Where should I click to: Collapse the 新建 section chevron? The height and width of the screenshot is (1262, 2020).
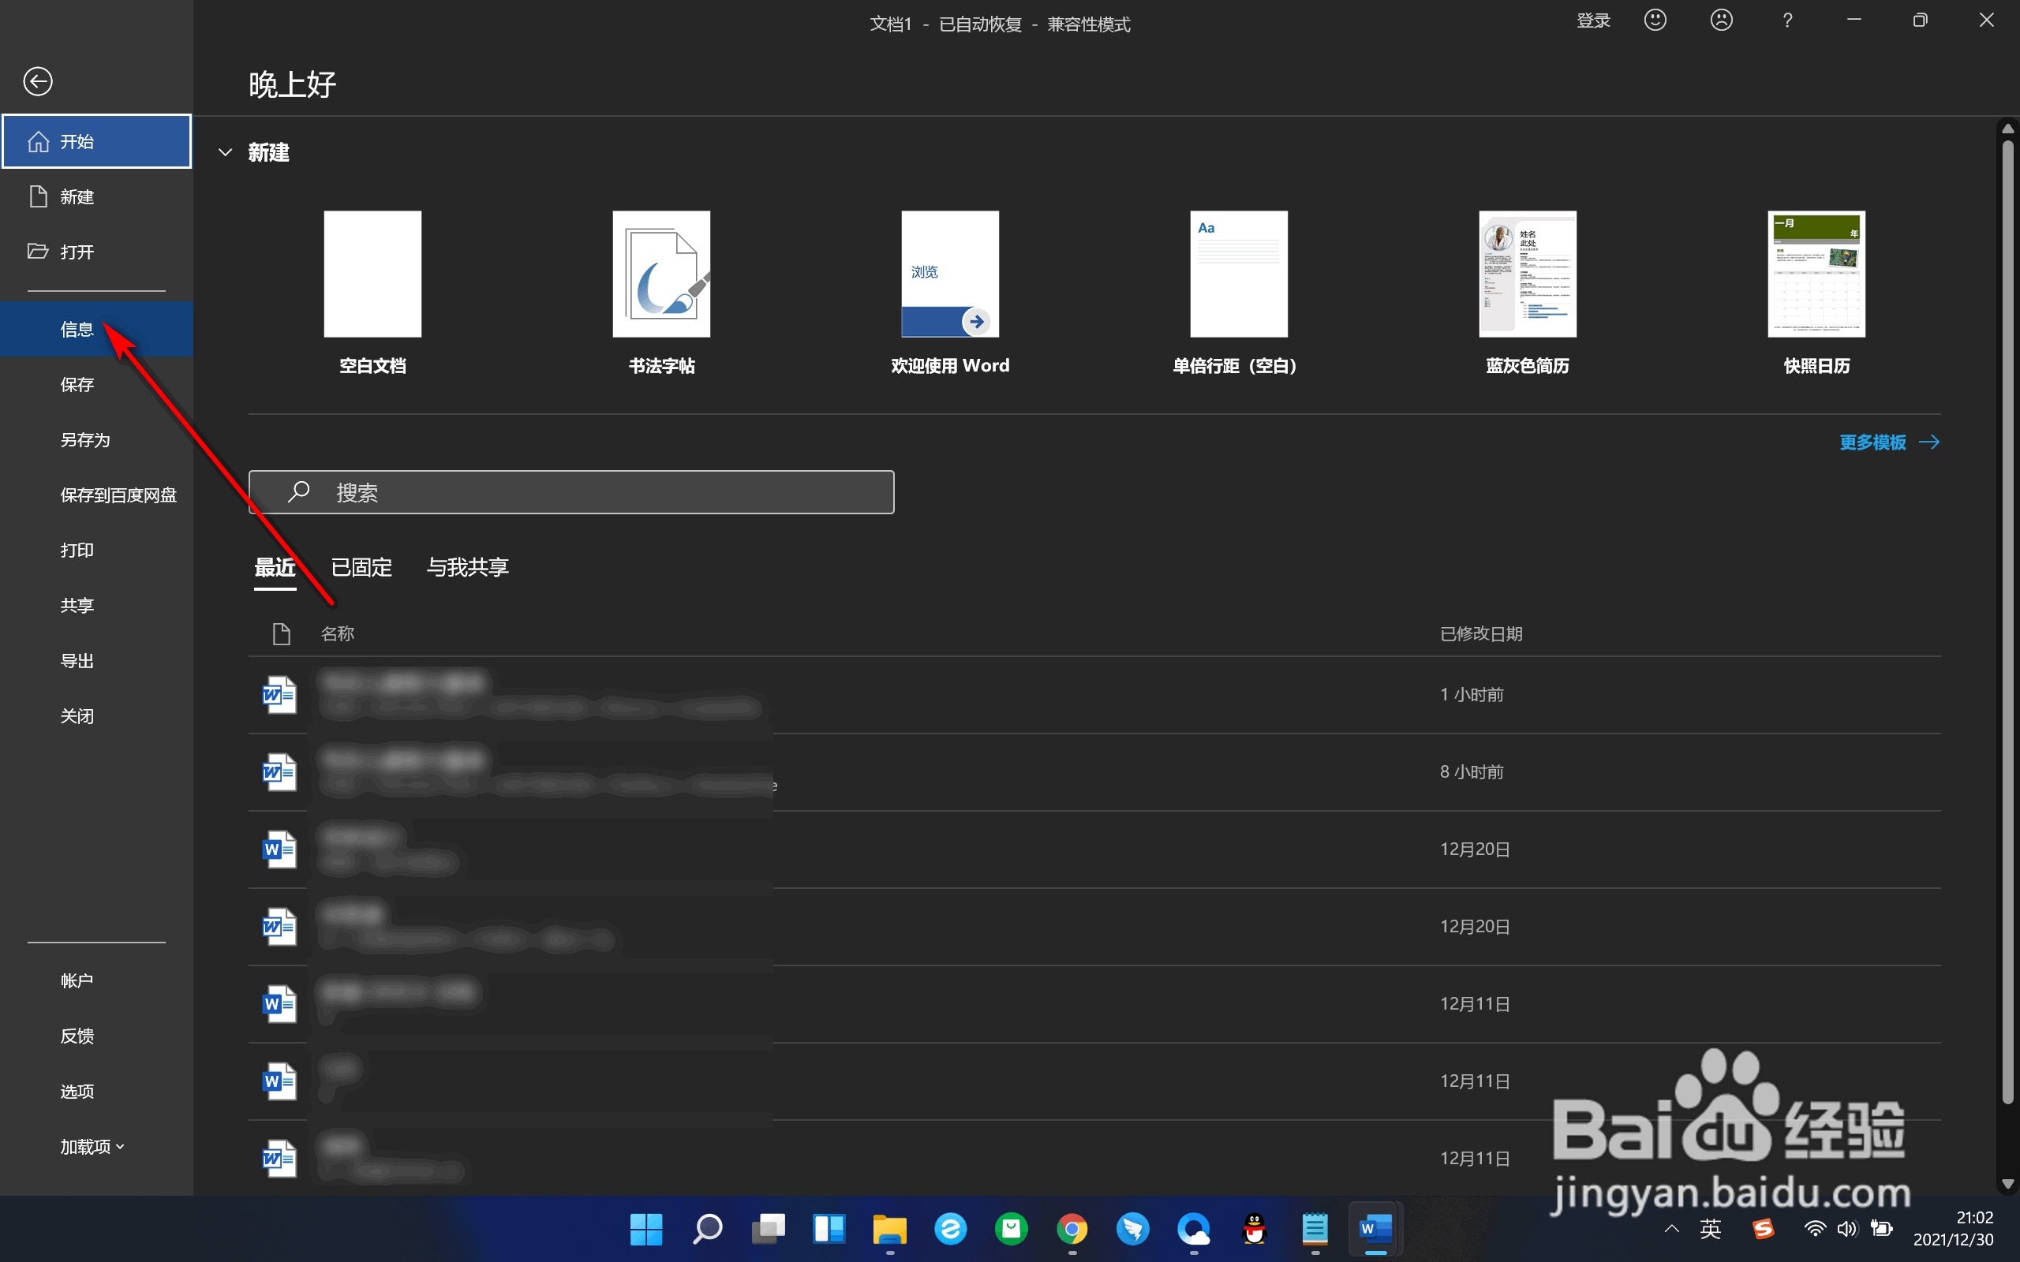pyautogui.click(x=225, y=152)
